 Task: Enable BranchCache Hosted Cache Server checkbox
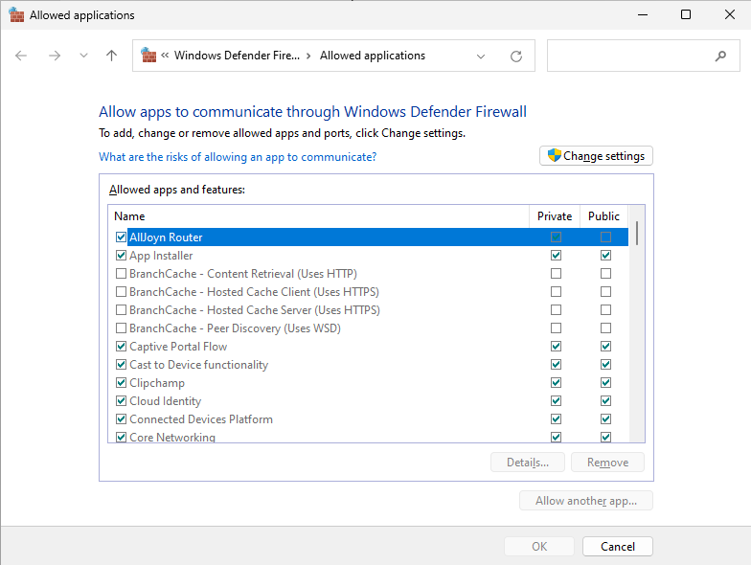(x=121, y=310)
